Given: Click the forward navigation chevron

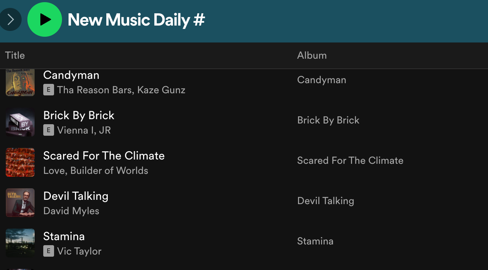Looking at the screenshot, I should 10,19.
